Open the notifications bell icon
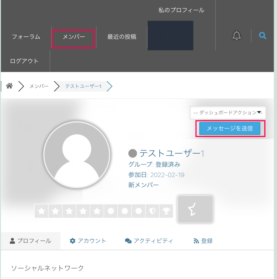 (x=237, y=36)
